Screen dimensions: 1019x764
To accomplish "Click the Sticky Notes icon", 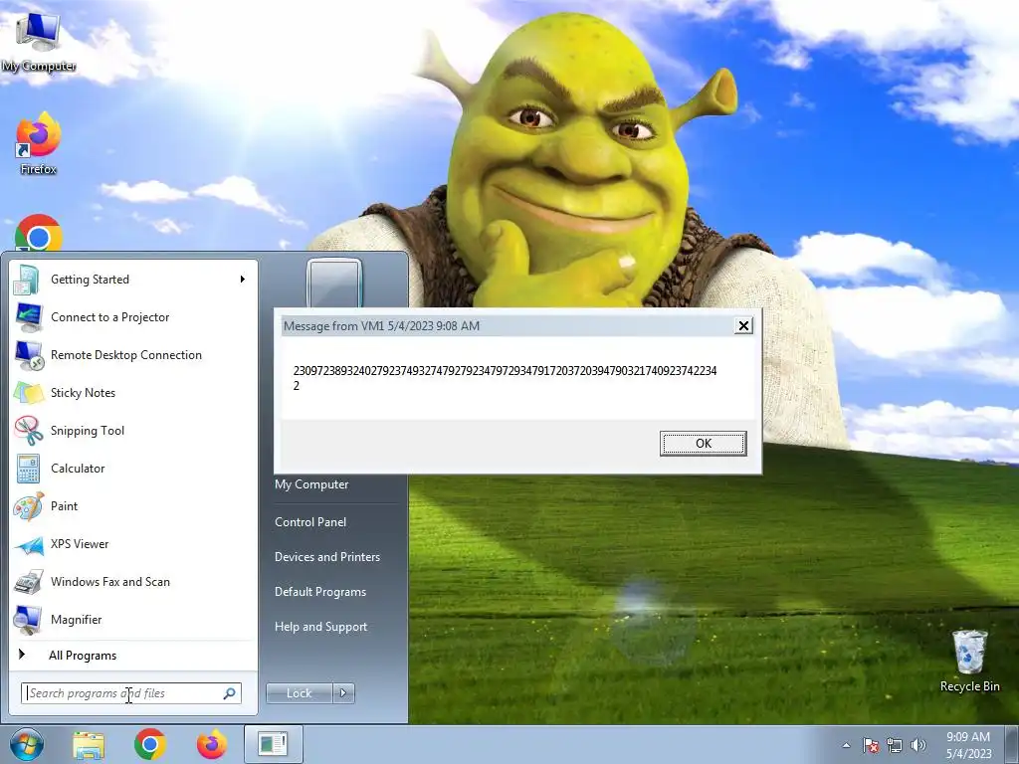I will tap(28, 393).
